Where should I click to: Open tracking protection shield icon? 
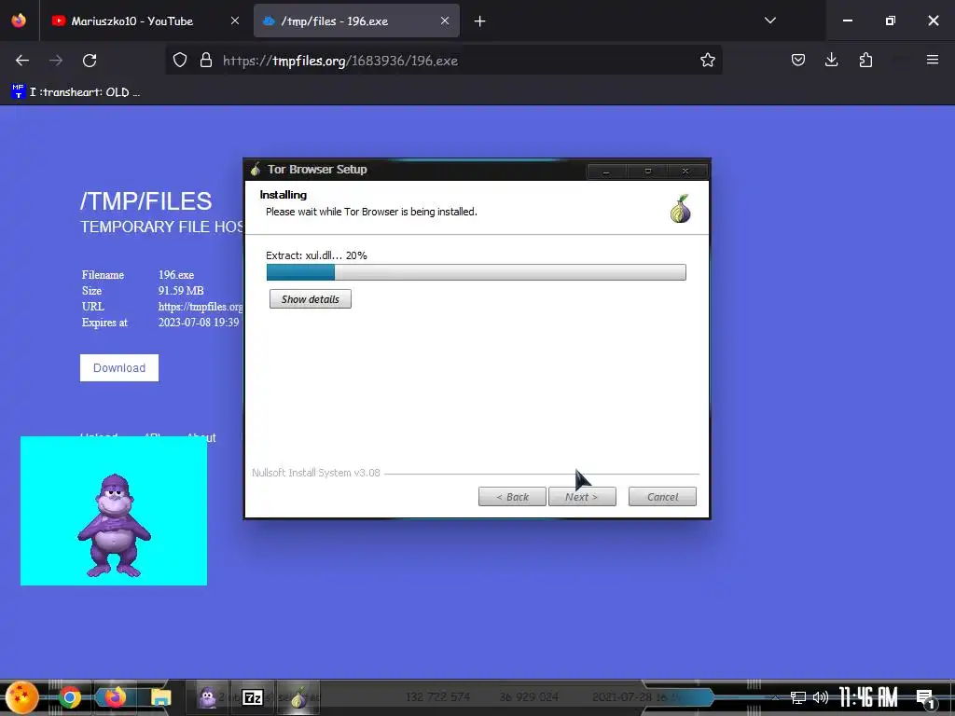pos(180,61)
